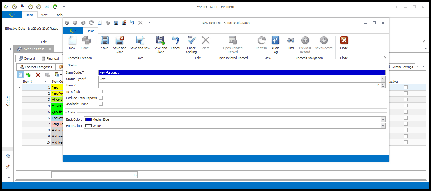431x191 pixels.
Task: Open the dialog quick access customize arrow
Action: pyautogui.click(x=149, y=23)
